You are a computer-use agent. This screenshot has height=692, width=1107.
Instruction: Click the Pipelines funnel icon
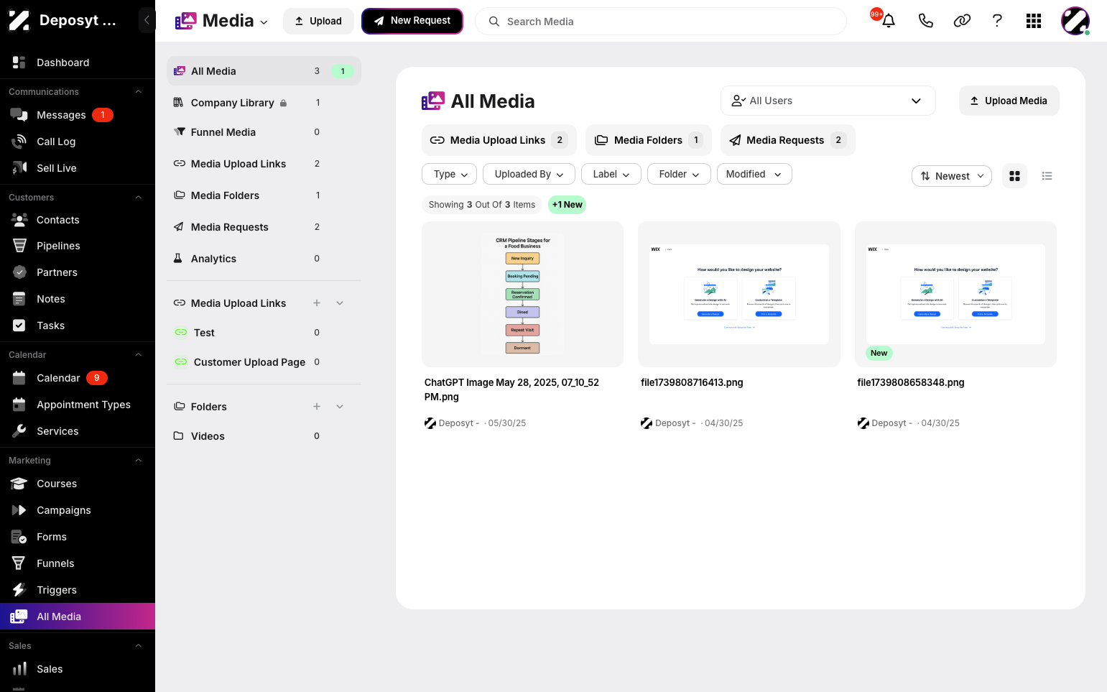pyautogui.click(x=19, y=246)
